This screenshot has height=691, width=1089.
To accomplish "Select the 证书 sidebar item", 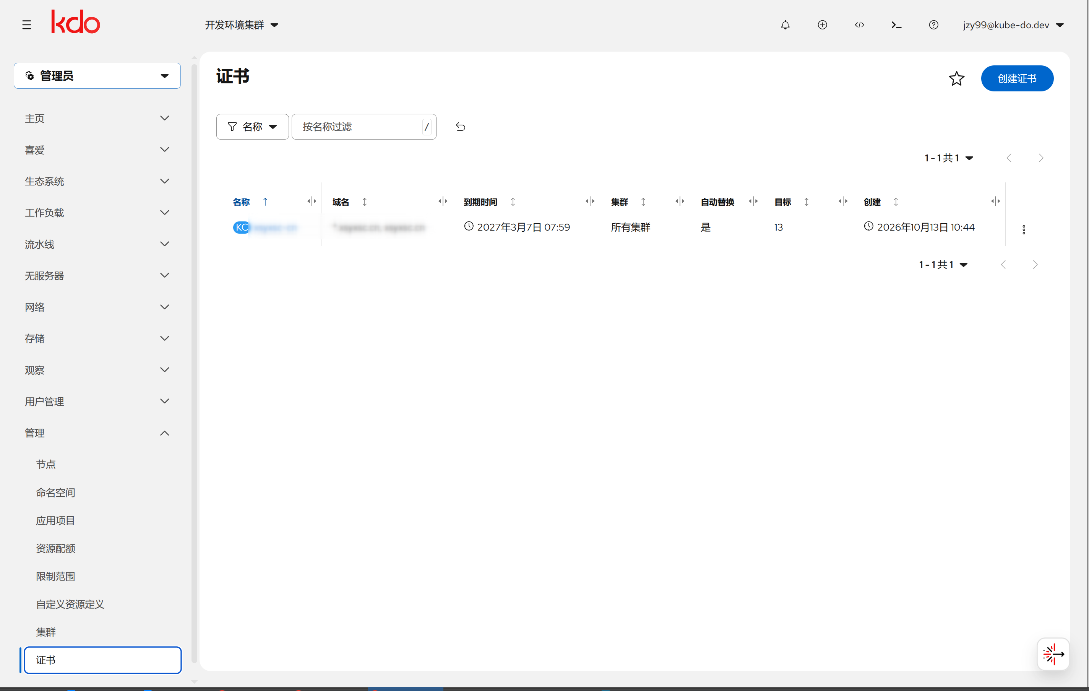I will [x=103, y=660].
